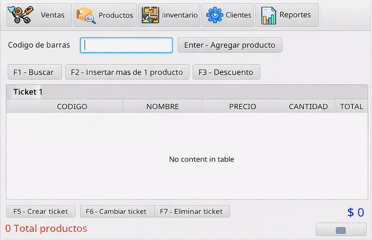The image size is (372, 240).
Task: Open the Ventas section via its scissors icon
Action: click(x=22, y=15)
